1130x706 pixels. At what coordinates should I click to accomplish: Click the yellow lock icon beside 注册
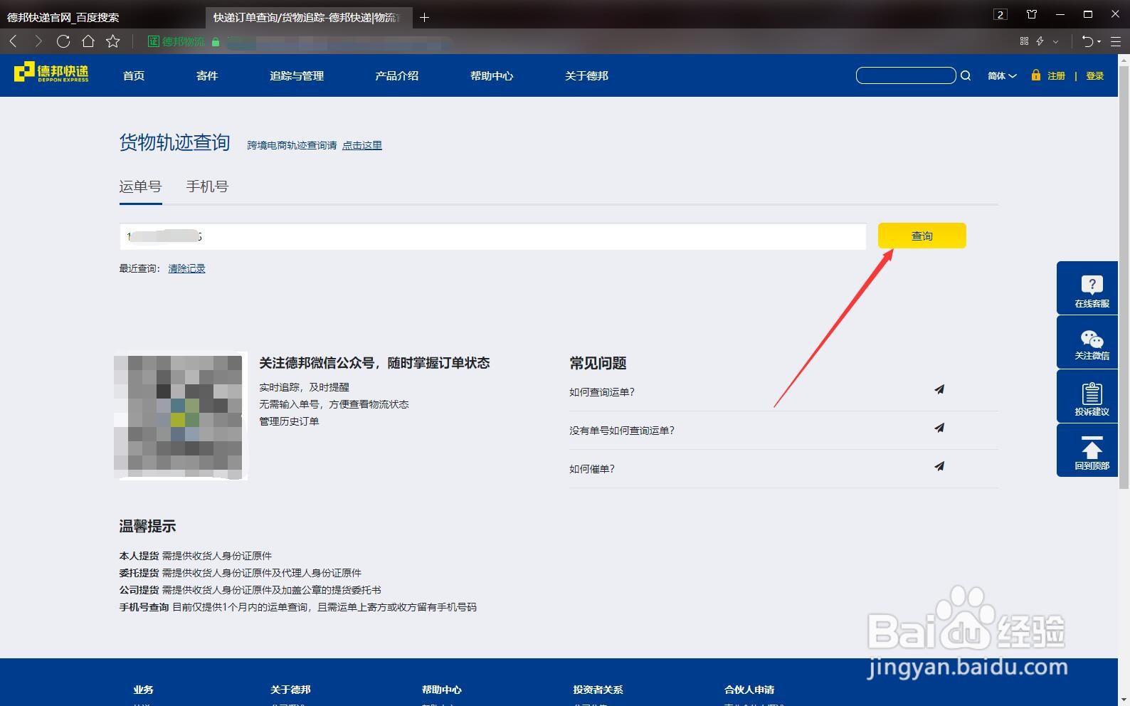[1035, 75]
